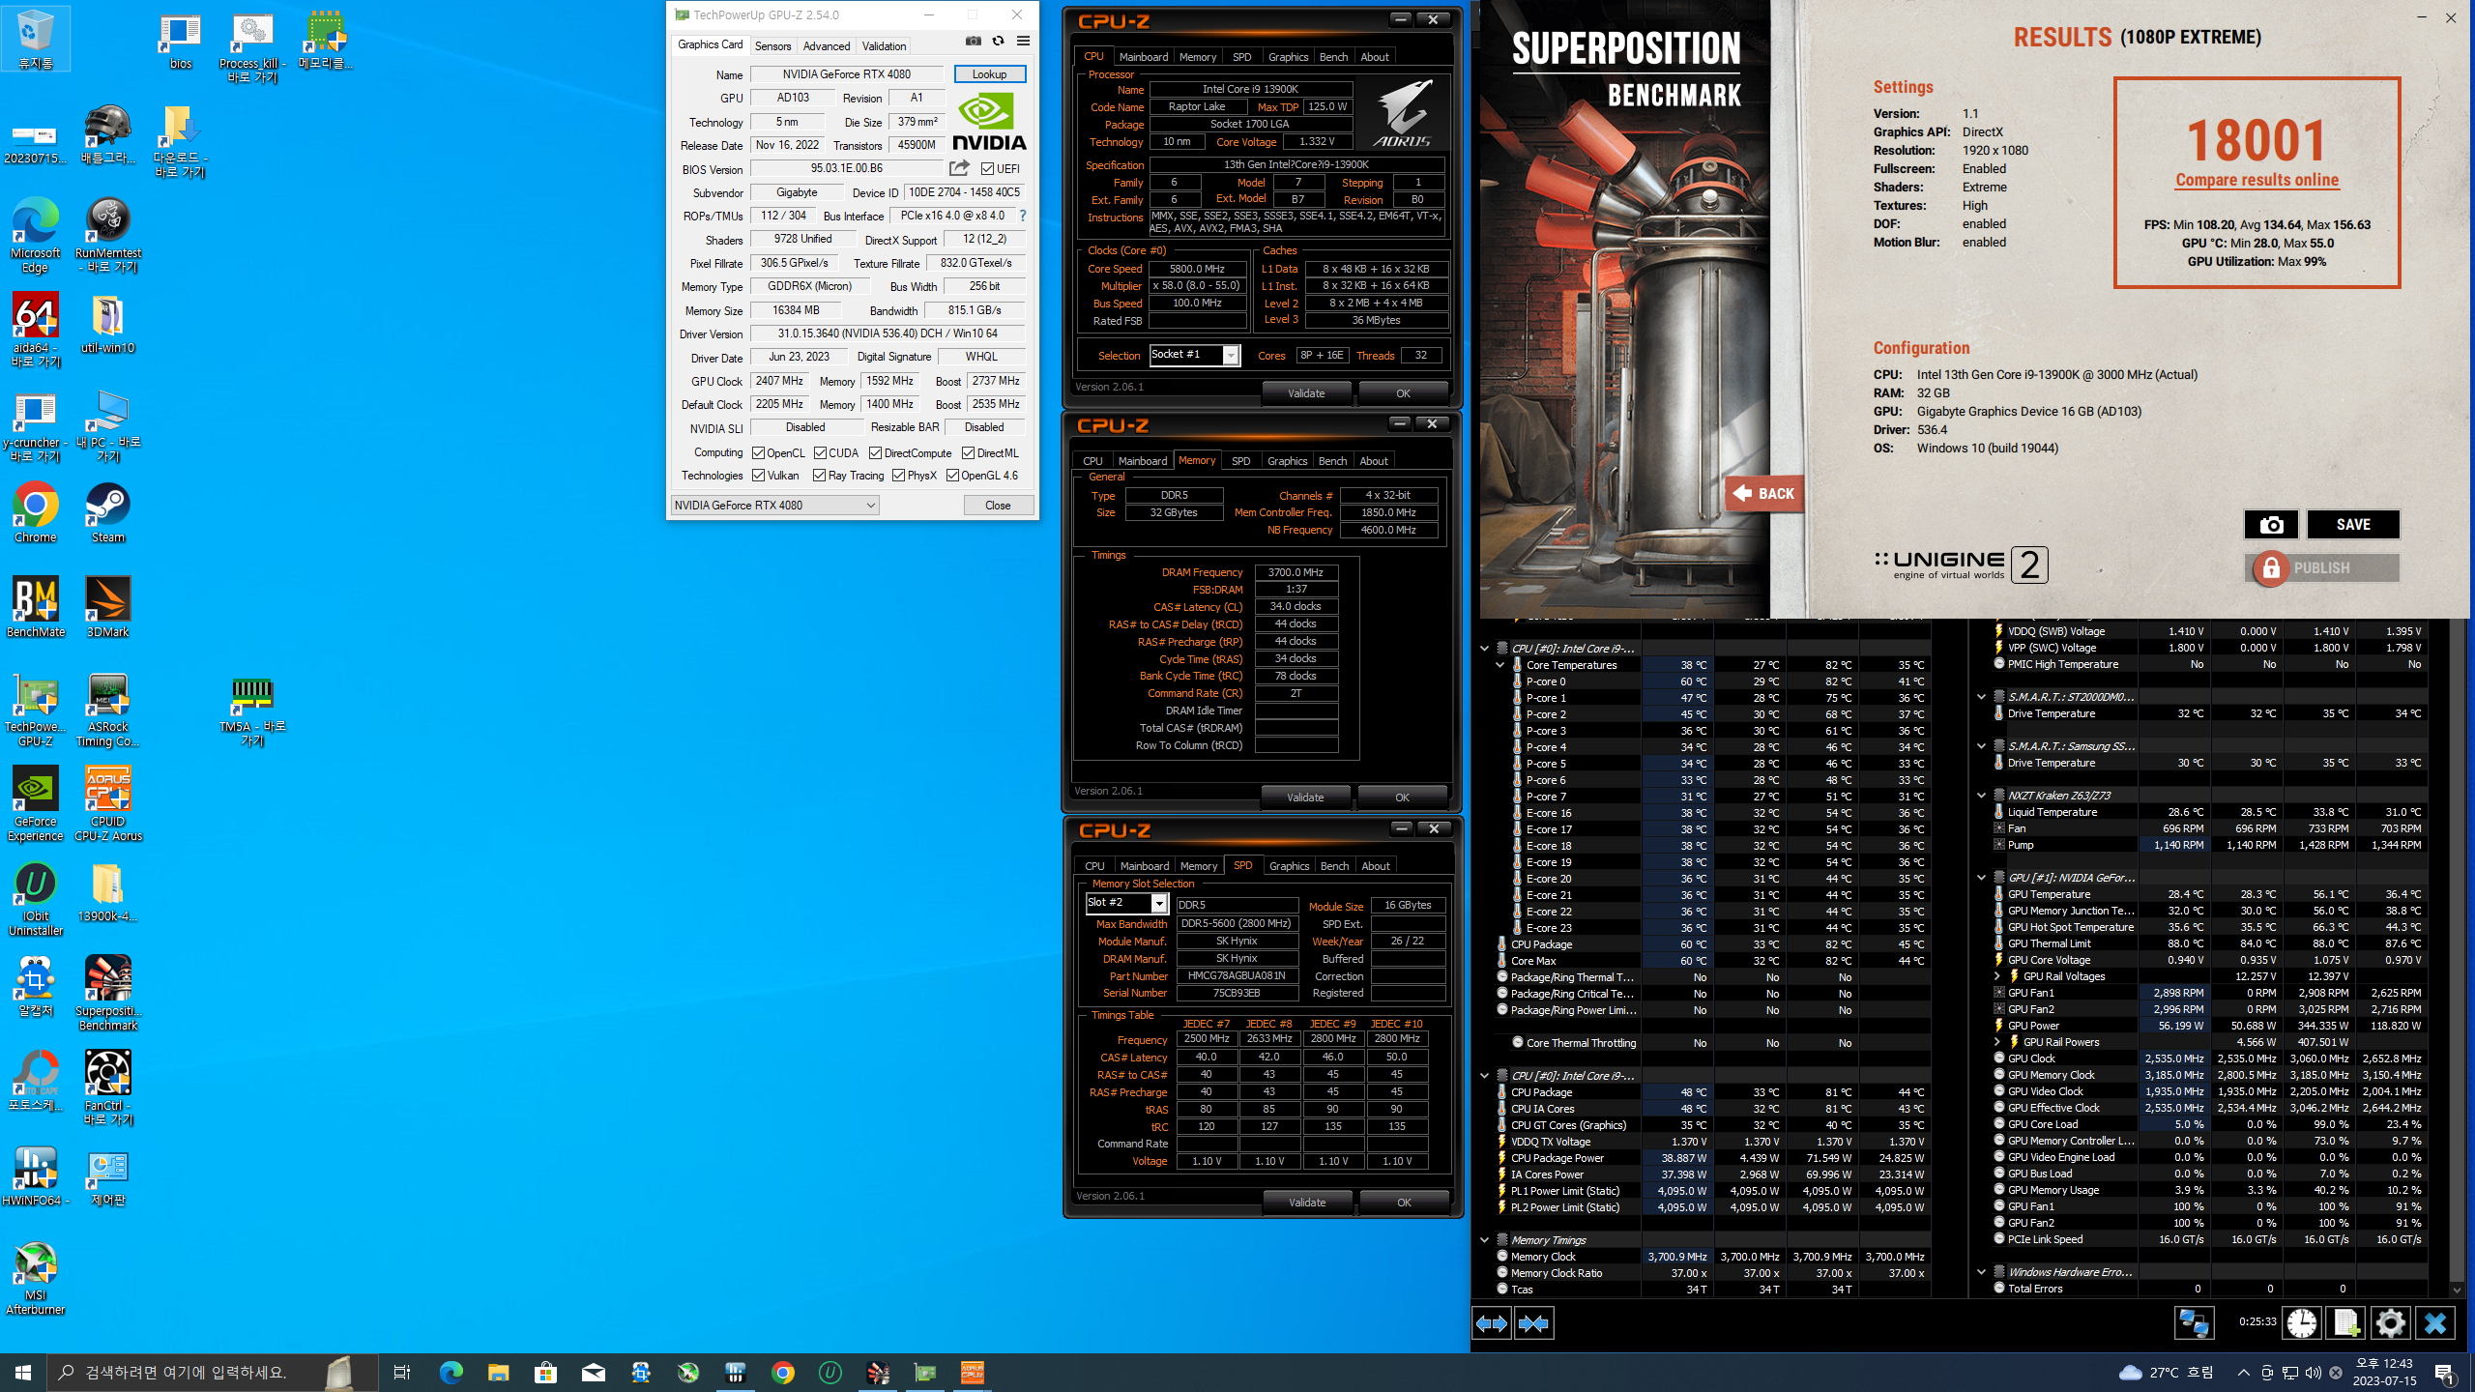Toggle DirectCompute checkbox

tap(875, 452)
